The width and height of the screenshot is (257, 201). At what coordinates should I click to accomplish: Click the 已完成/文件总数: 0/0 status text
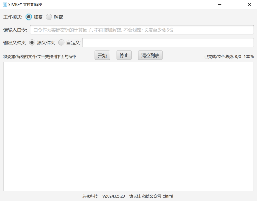(x=223, y=56)
